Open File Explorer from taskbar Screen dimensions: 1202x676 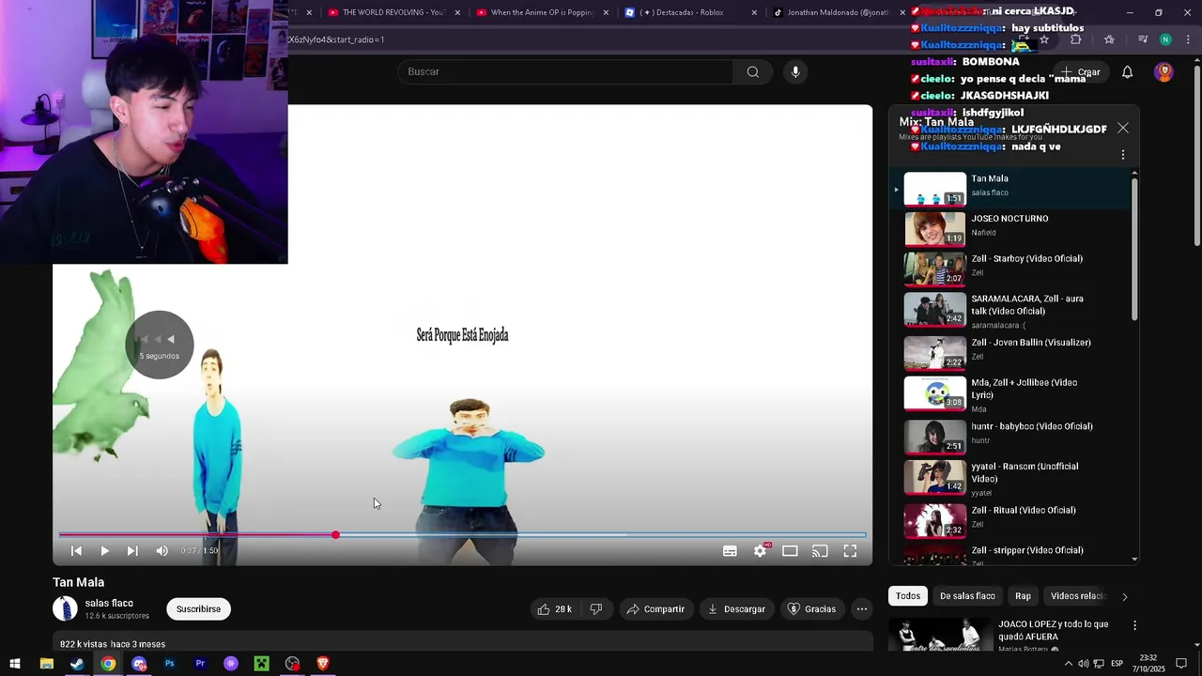coord(46,664)
